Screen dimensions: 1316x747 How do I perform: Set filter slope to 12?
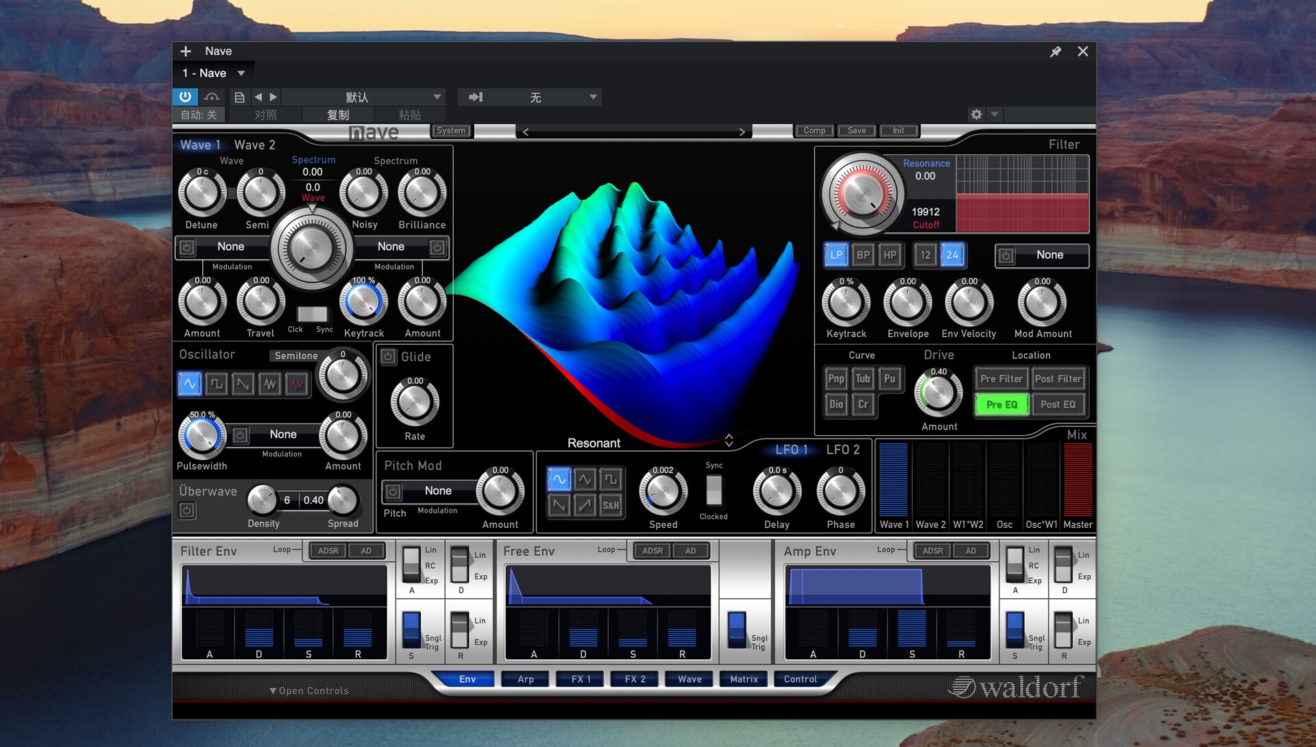coord(925,255)
